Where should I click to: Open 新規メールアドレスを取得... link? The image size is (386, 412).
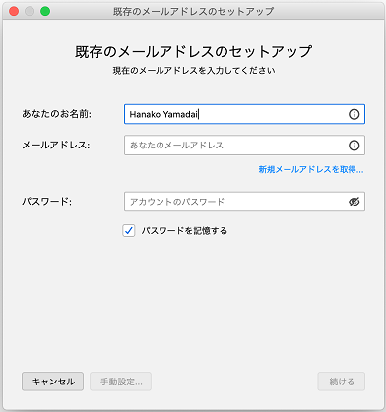[311, 169]
